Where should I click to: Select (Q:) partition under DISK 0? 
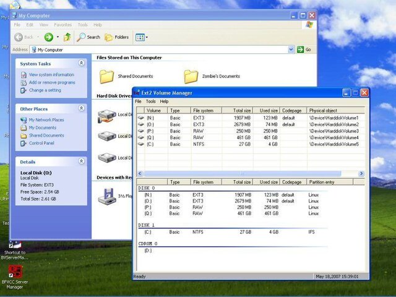(x=148, y=213)
